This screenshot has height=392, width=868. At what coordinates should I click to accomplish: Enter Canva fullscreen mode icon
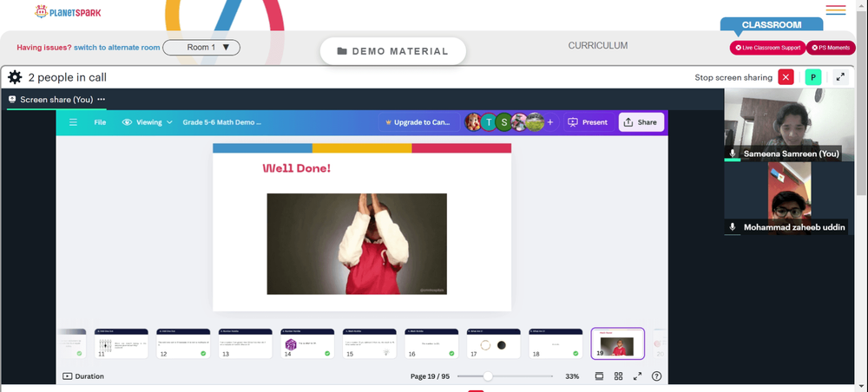coord(637,376)
